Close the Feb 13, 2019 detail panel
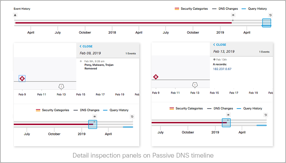Image resolution: width=286 pixels, height=163 pixels. coord(220,45)
